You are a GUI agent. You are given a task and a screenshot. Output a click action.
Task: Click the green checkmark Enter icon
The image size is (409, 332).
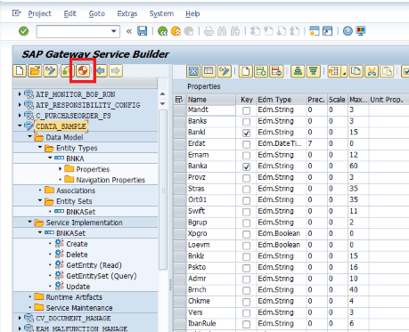(23, 31)
